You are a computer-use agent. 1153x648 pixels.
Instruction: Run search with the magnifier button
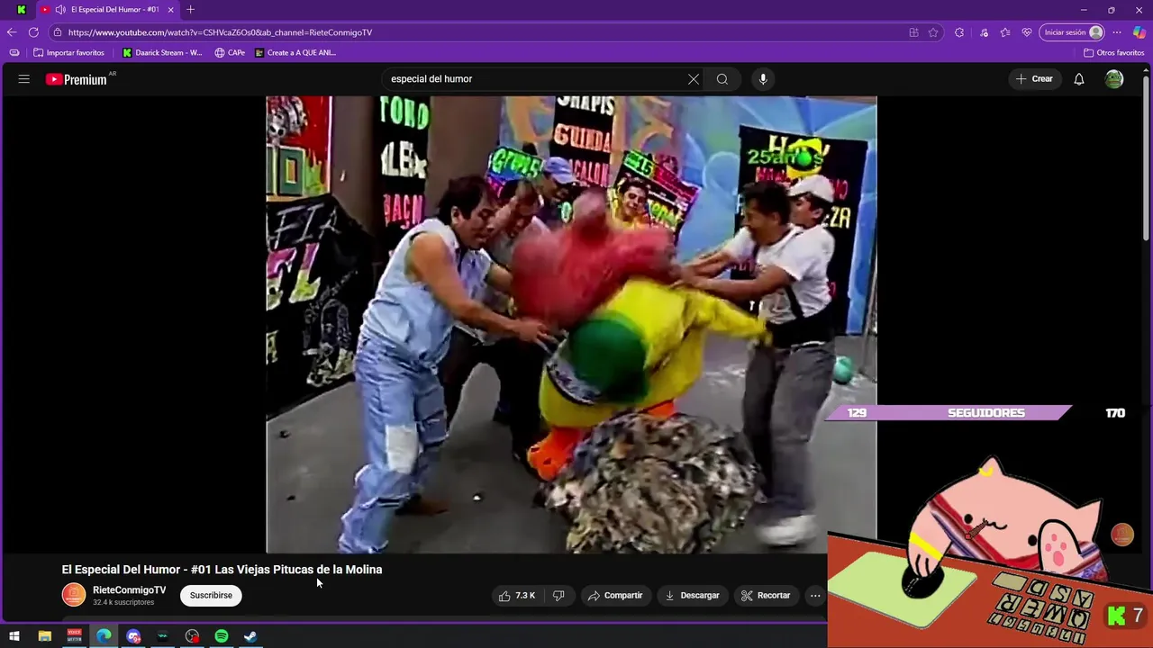click(722, 79)
